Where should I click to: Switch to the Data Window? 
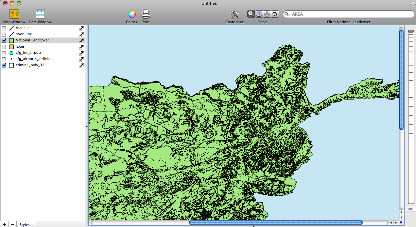[40, 14]
